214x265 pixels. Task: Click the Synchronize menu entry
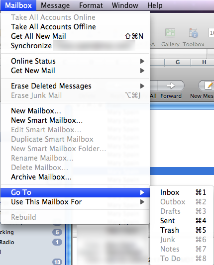pyautogui.click(x=75, y=46)
